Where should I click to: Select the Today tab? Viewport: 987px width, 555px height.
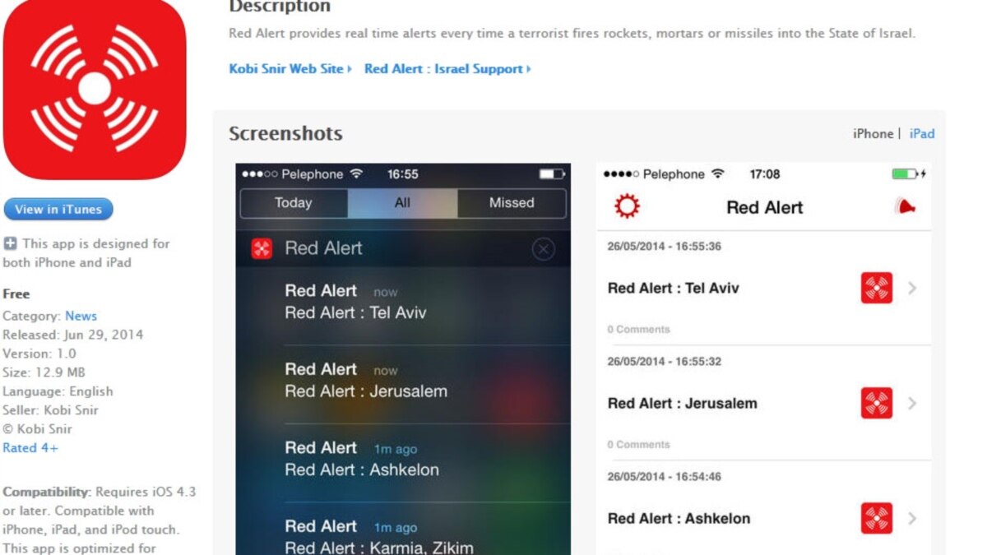tap(293, 203)
